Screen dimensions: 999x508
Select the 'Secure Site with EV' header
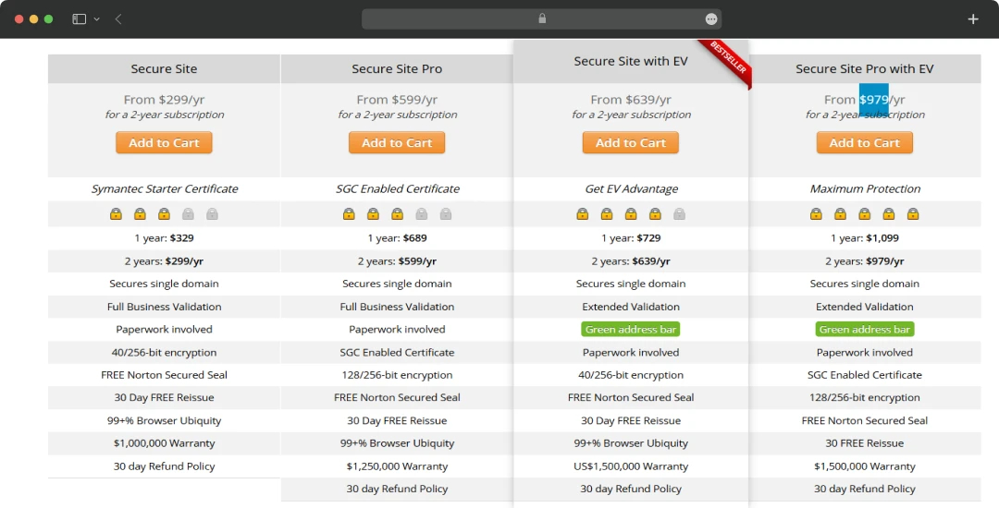click(631, 62)
